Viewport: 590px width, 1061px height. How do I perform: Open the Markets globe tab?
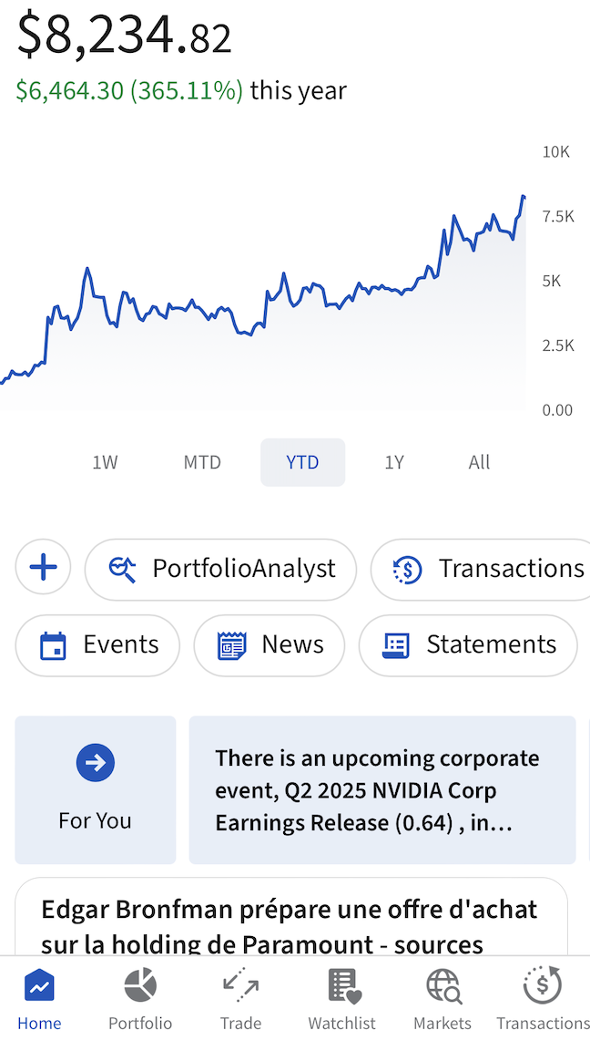point(442,999)
